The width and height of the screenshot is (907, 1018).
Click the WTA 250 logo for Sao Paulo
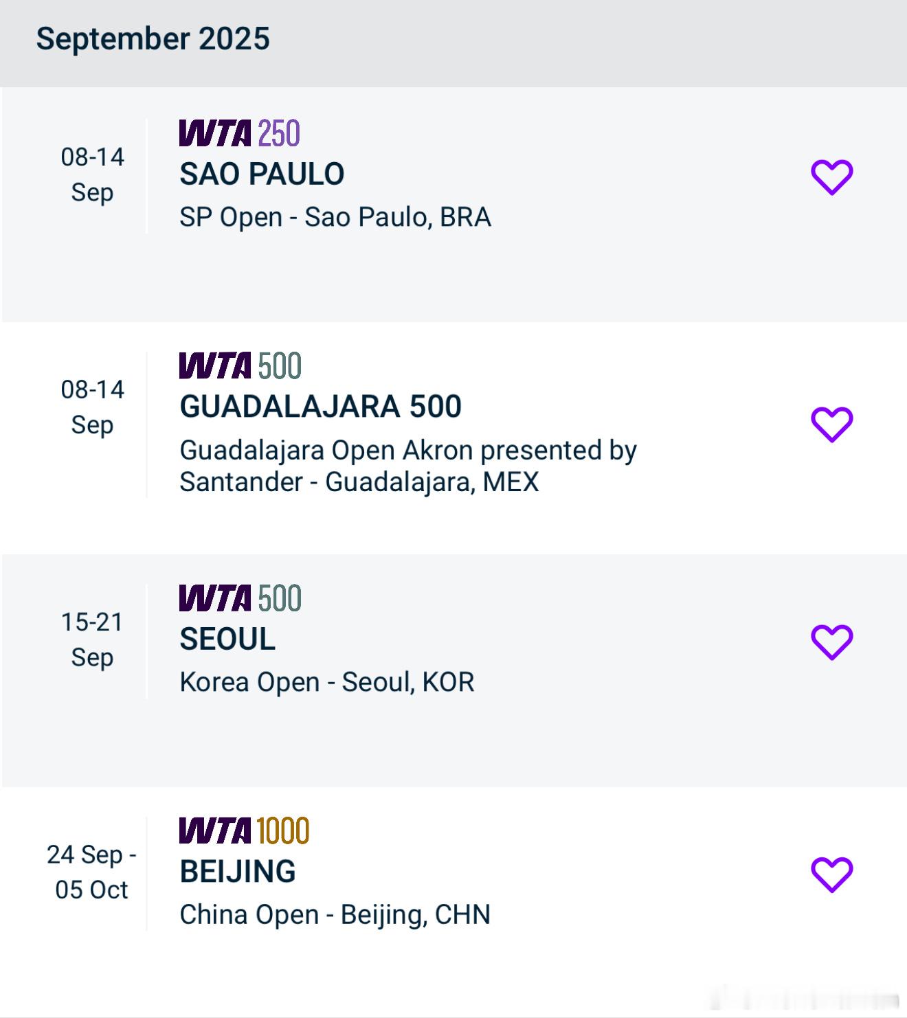click(x=240, y=133)
